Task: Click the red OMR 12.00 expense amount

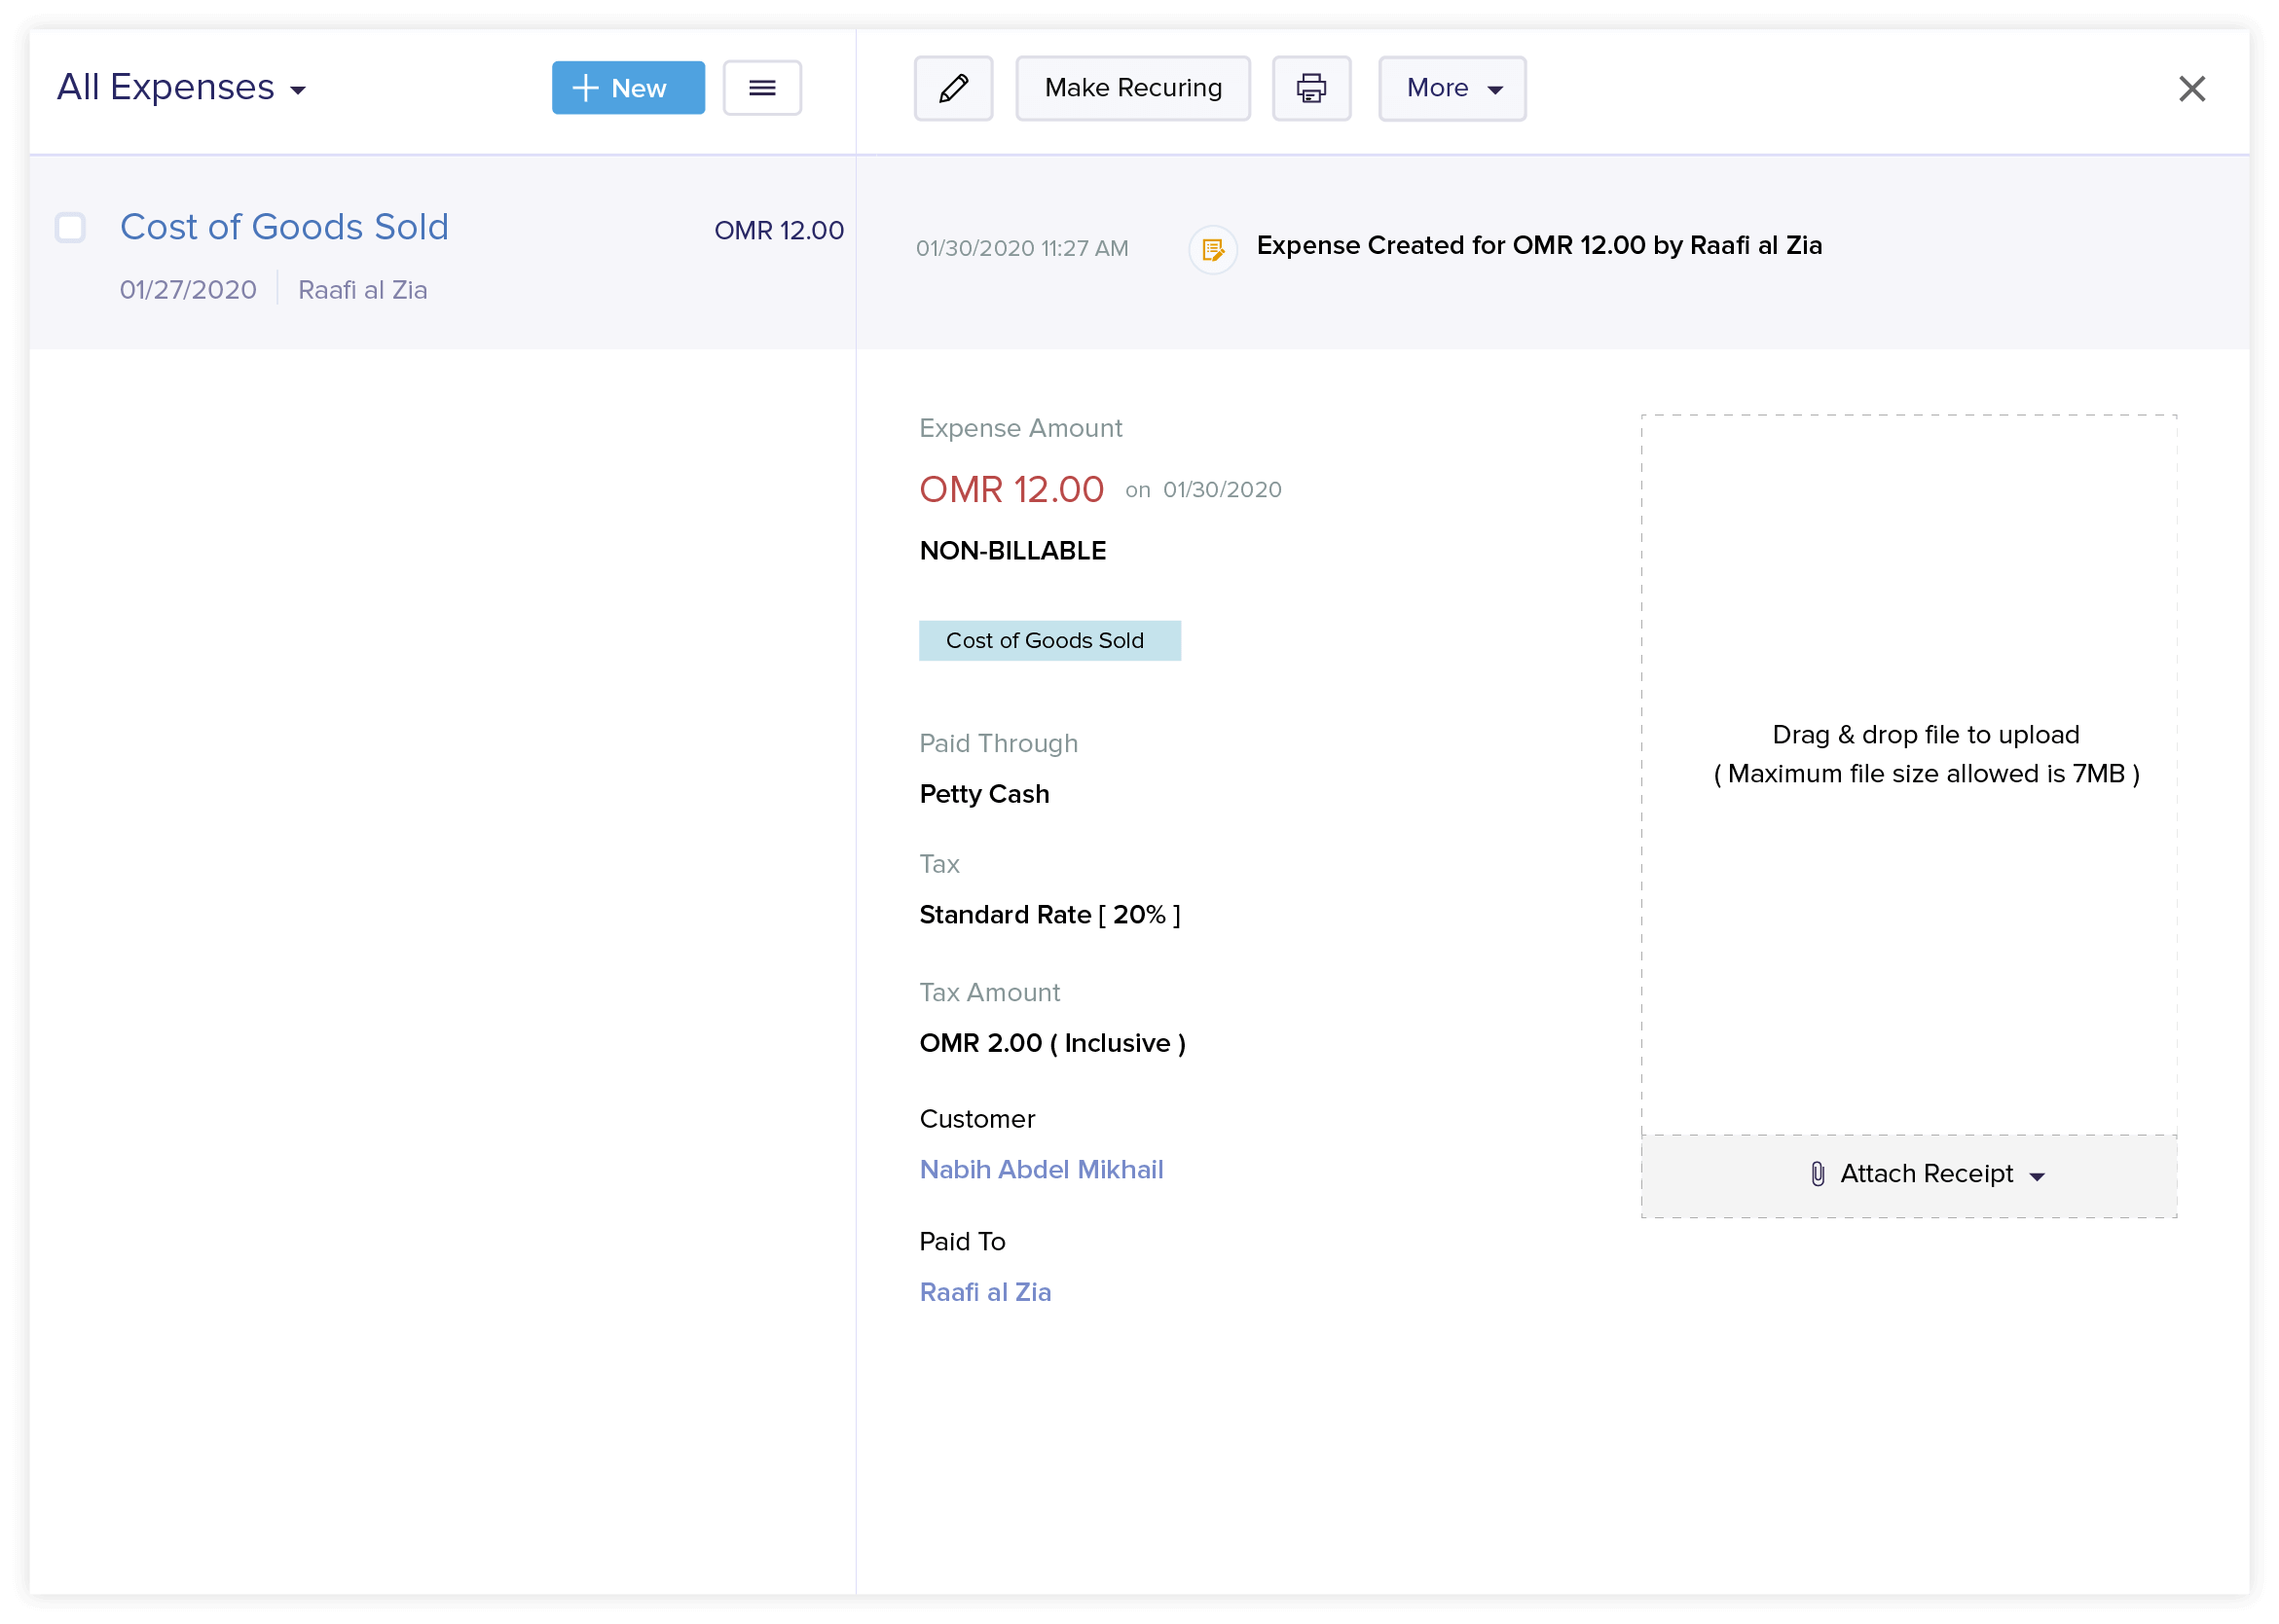Action: click(1011, 490)
